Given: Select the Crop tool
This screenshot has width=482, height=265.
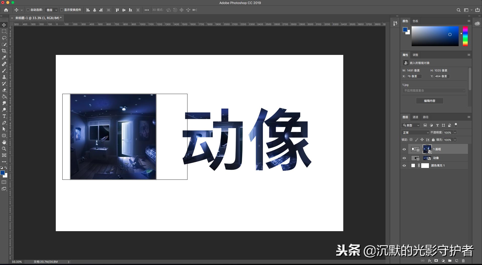Looking at the screenshot, I should (x=4, y=51).
